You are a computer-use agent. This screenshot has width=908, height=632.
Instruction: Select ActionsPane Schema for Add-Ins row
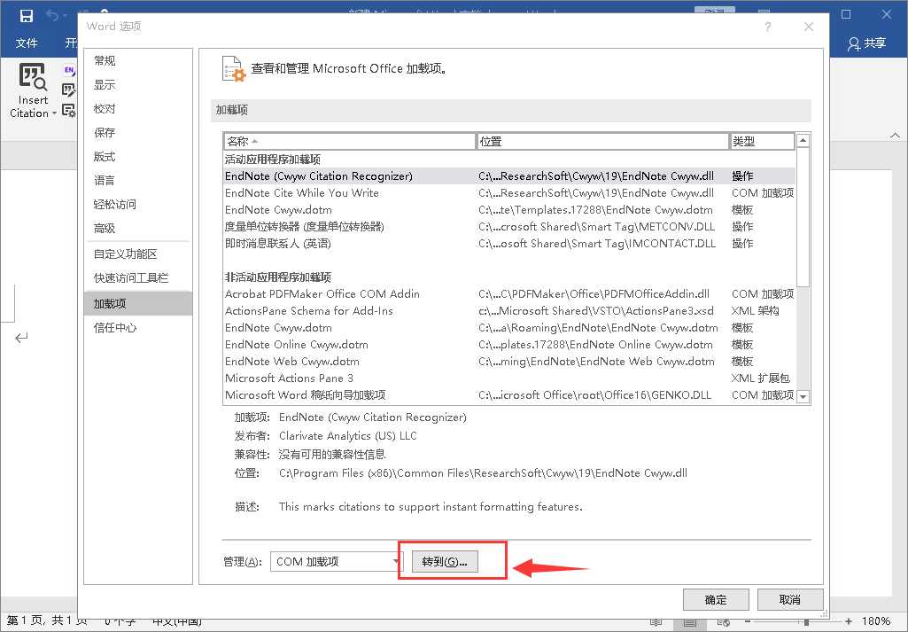point(509,310)
